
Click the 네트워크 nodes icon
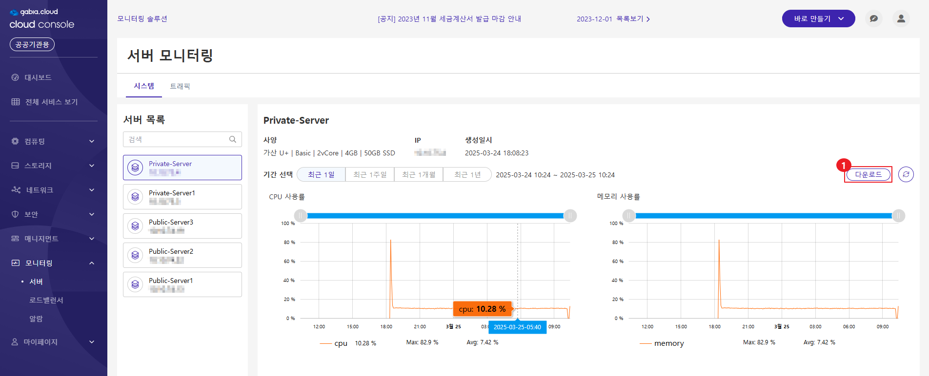point(16,190)
